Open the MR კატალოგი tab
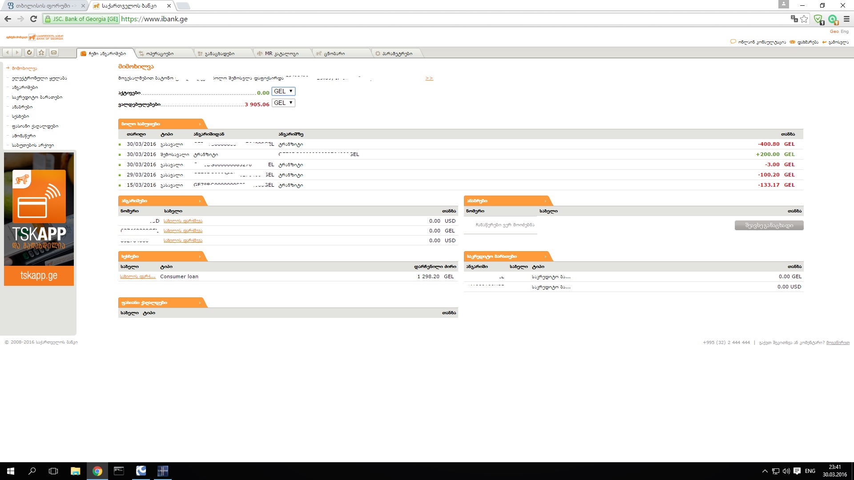 pos(281,54)
